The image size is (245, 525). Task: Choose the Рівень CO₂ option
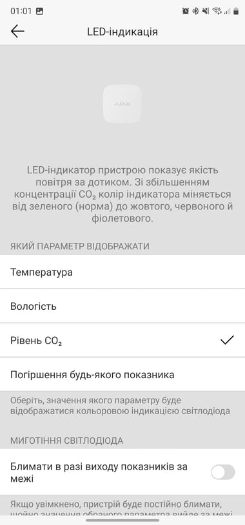[122, 341]
